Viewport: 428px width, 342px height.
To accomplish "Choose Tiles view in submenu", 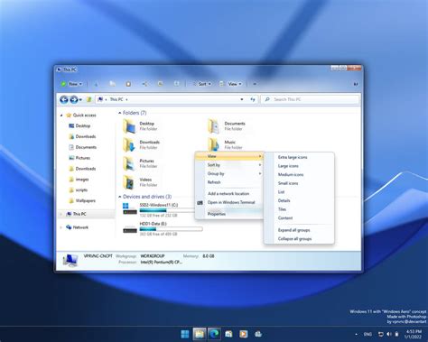I will [x=299, y=209].
